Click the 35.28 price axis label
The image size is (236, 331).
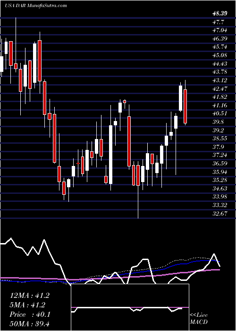click(x=220, y=180)
